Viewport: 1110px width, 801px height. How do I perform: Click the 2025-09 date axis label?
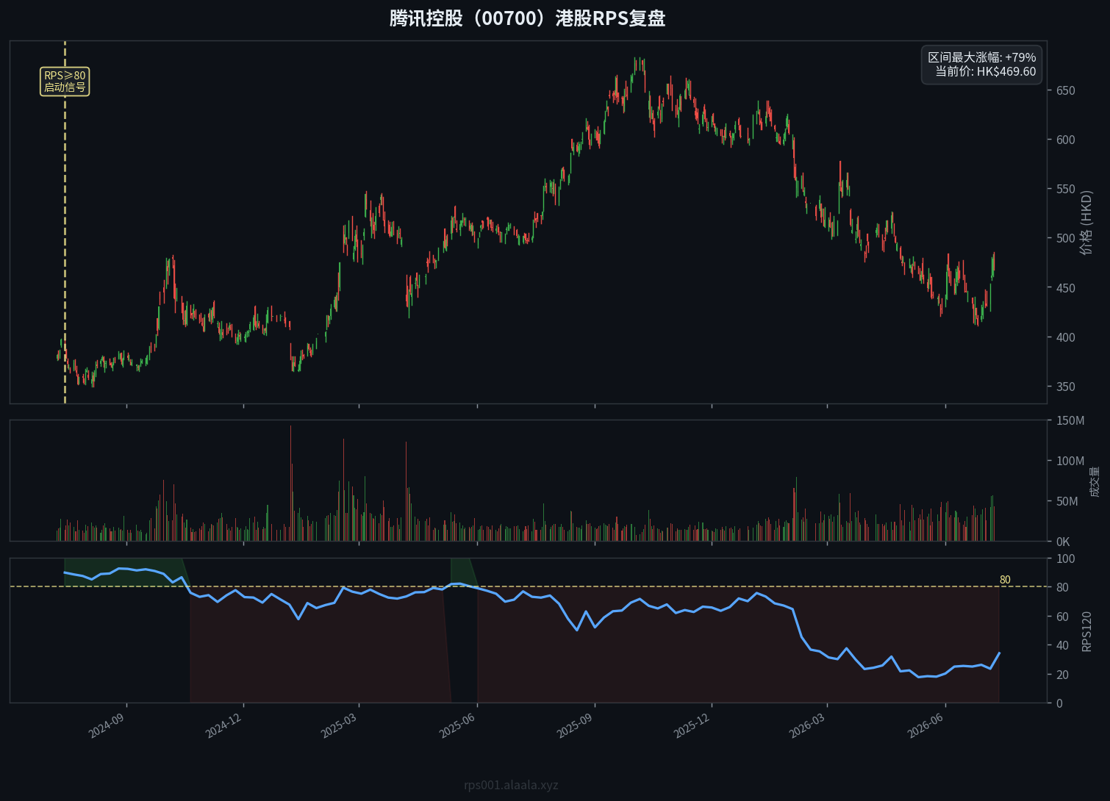(574, 725)
